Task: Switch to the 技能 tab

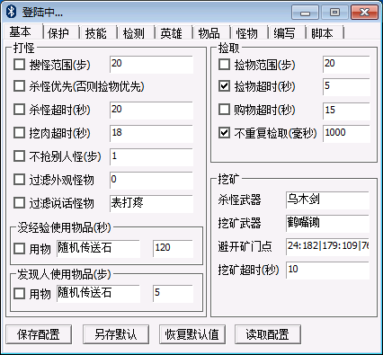Action: point(96,33)
